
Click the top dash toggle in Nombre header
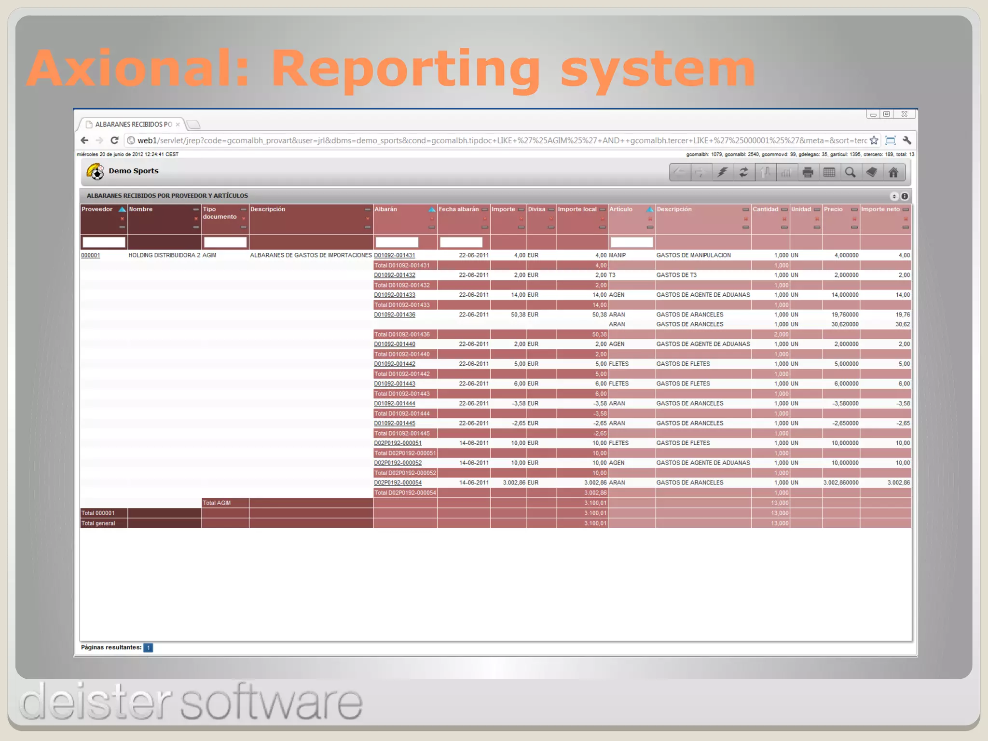[196, 209]
